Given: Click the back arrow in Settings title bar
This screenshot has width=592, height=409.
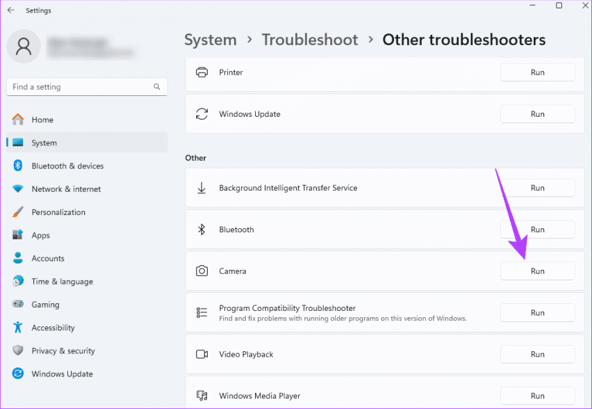Looking at the screenshot, I should (10, 10).
